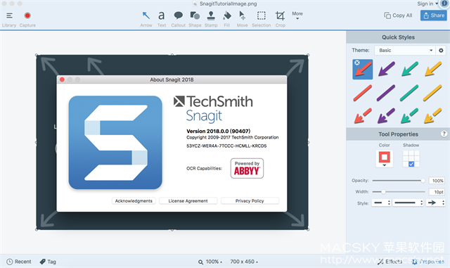Screen dimensions: 450x268
Task: Select the Callout tool
Action: pyautogui.click(x=178, y=19)
